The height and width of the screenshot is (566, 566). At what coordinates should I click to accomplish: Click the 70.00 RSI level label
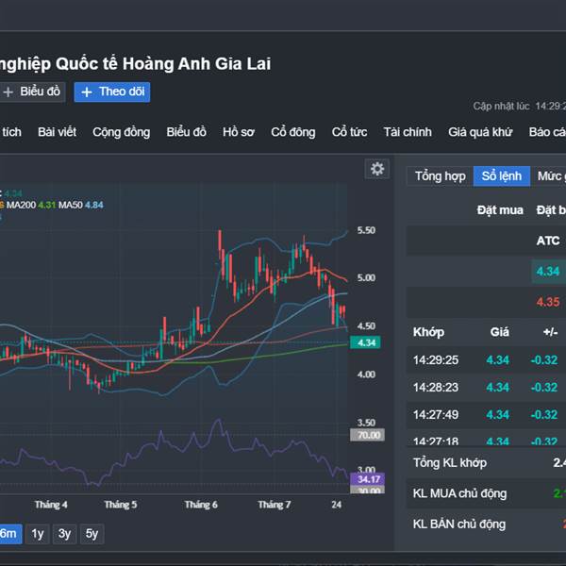pyautogui.click(x=368, y=435)
